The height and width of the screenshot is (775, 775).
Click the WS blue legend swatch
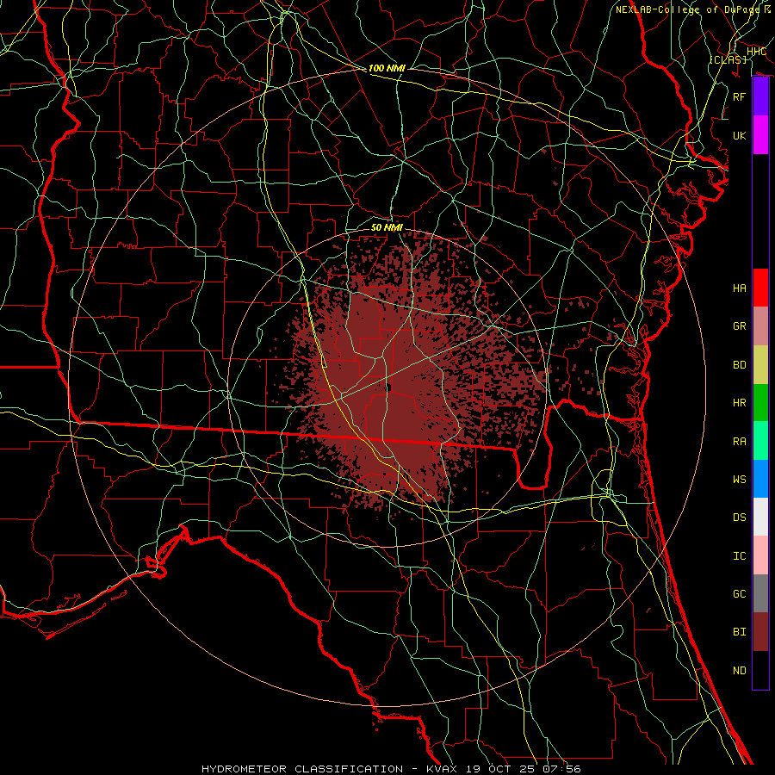click(x=760, y=479)
